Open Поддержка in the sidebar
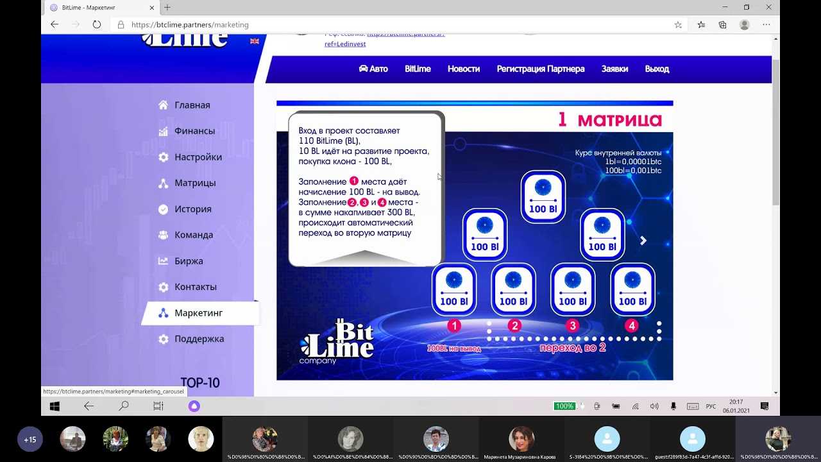Screen dimensions: 821x462 pos(191,339)
